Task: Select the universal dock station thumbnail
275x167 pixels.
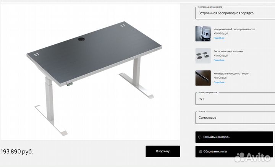Action: click(x=203, y=78)
